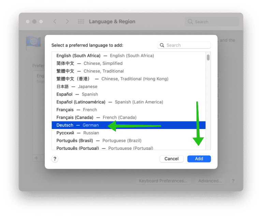The image size is (262, 216).
Task: Go back with the toolbar left chevron
Action: [55, 21]
